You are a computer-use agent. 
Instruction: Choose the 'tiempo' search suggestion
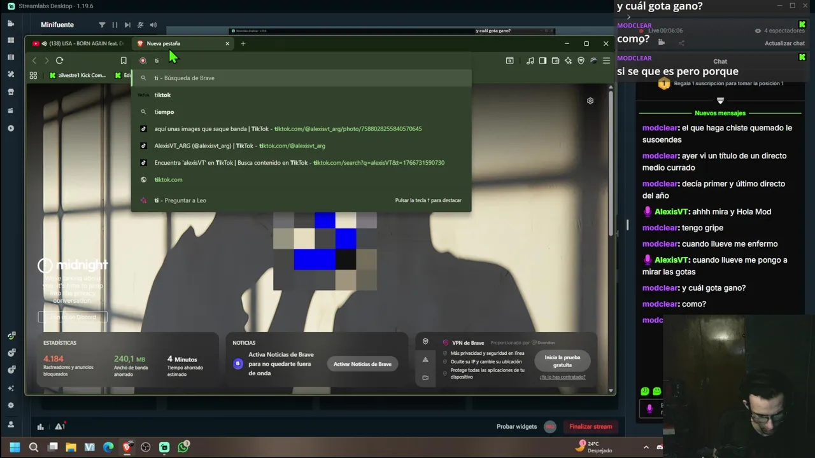click(301, 112)
